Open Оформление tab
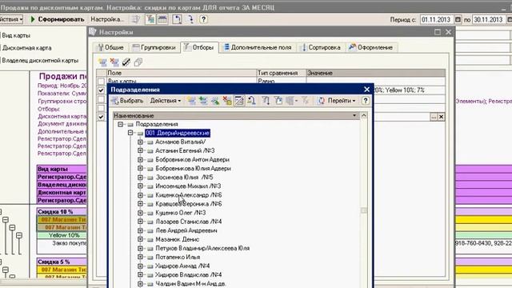512x288 pixels. coord(371,48)
